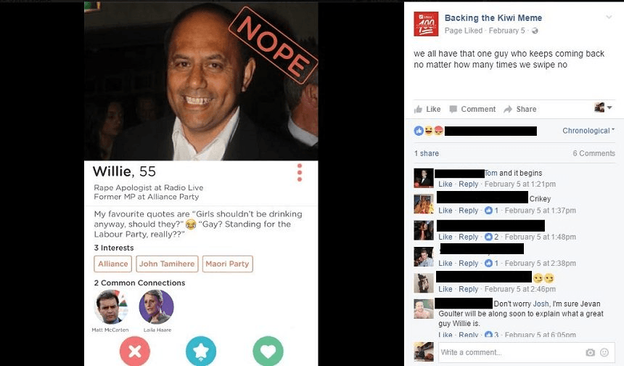This screenshot has height=366, width=624.
Task: Tap the red X reject button
Action: 135,351
